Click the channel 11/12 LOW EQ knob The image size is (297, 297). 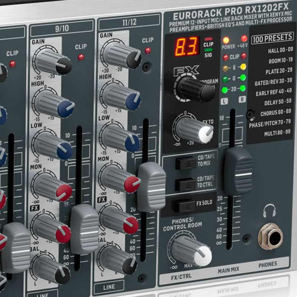click(x=120, y=138)
